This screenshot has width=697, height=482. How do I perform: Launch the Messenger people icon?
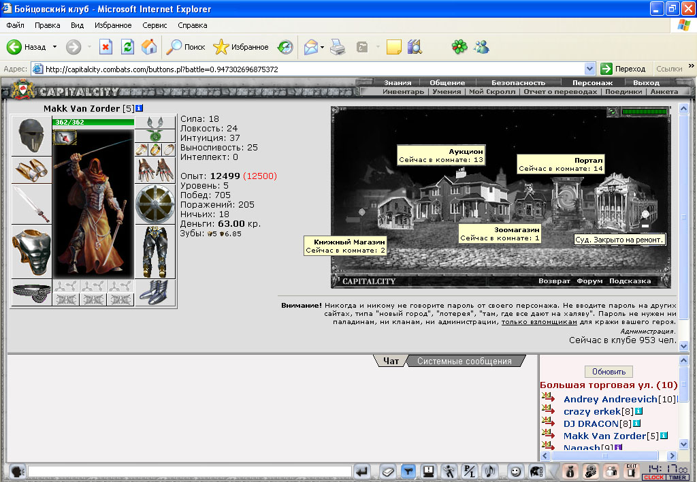[x=481, y=47]
